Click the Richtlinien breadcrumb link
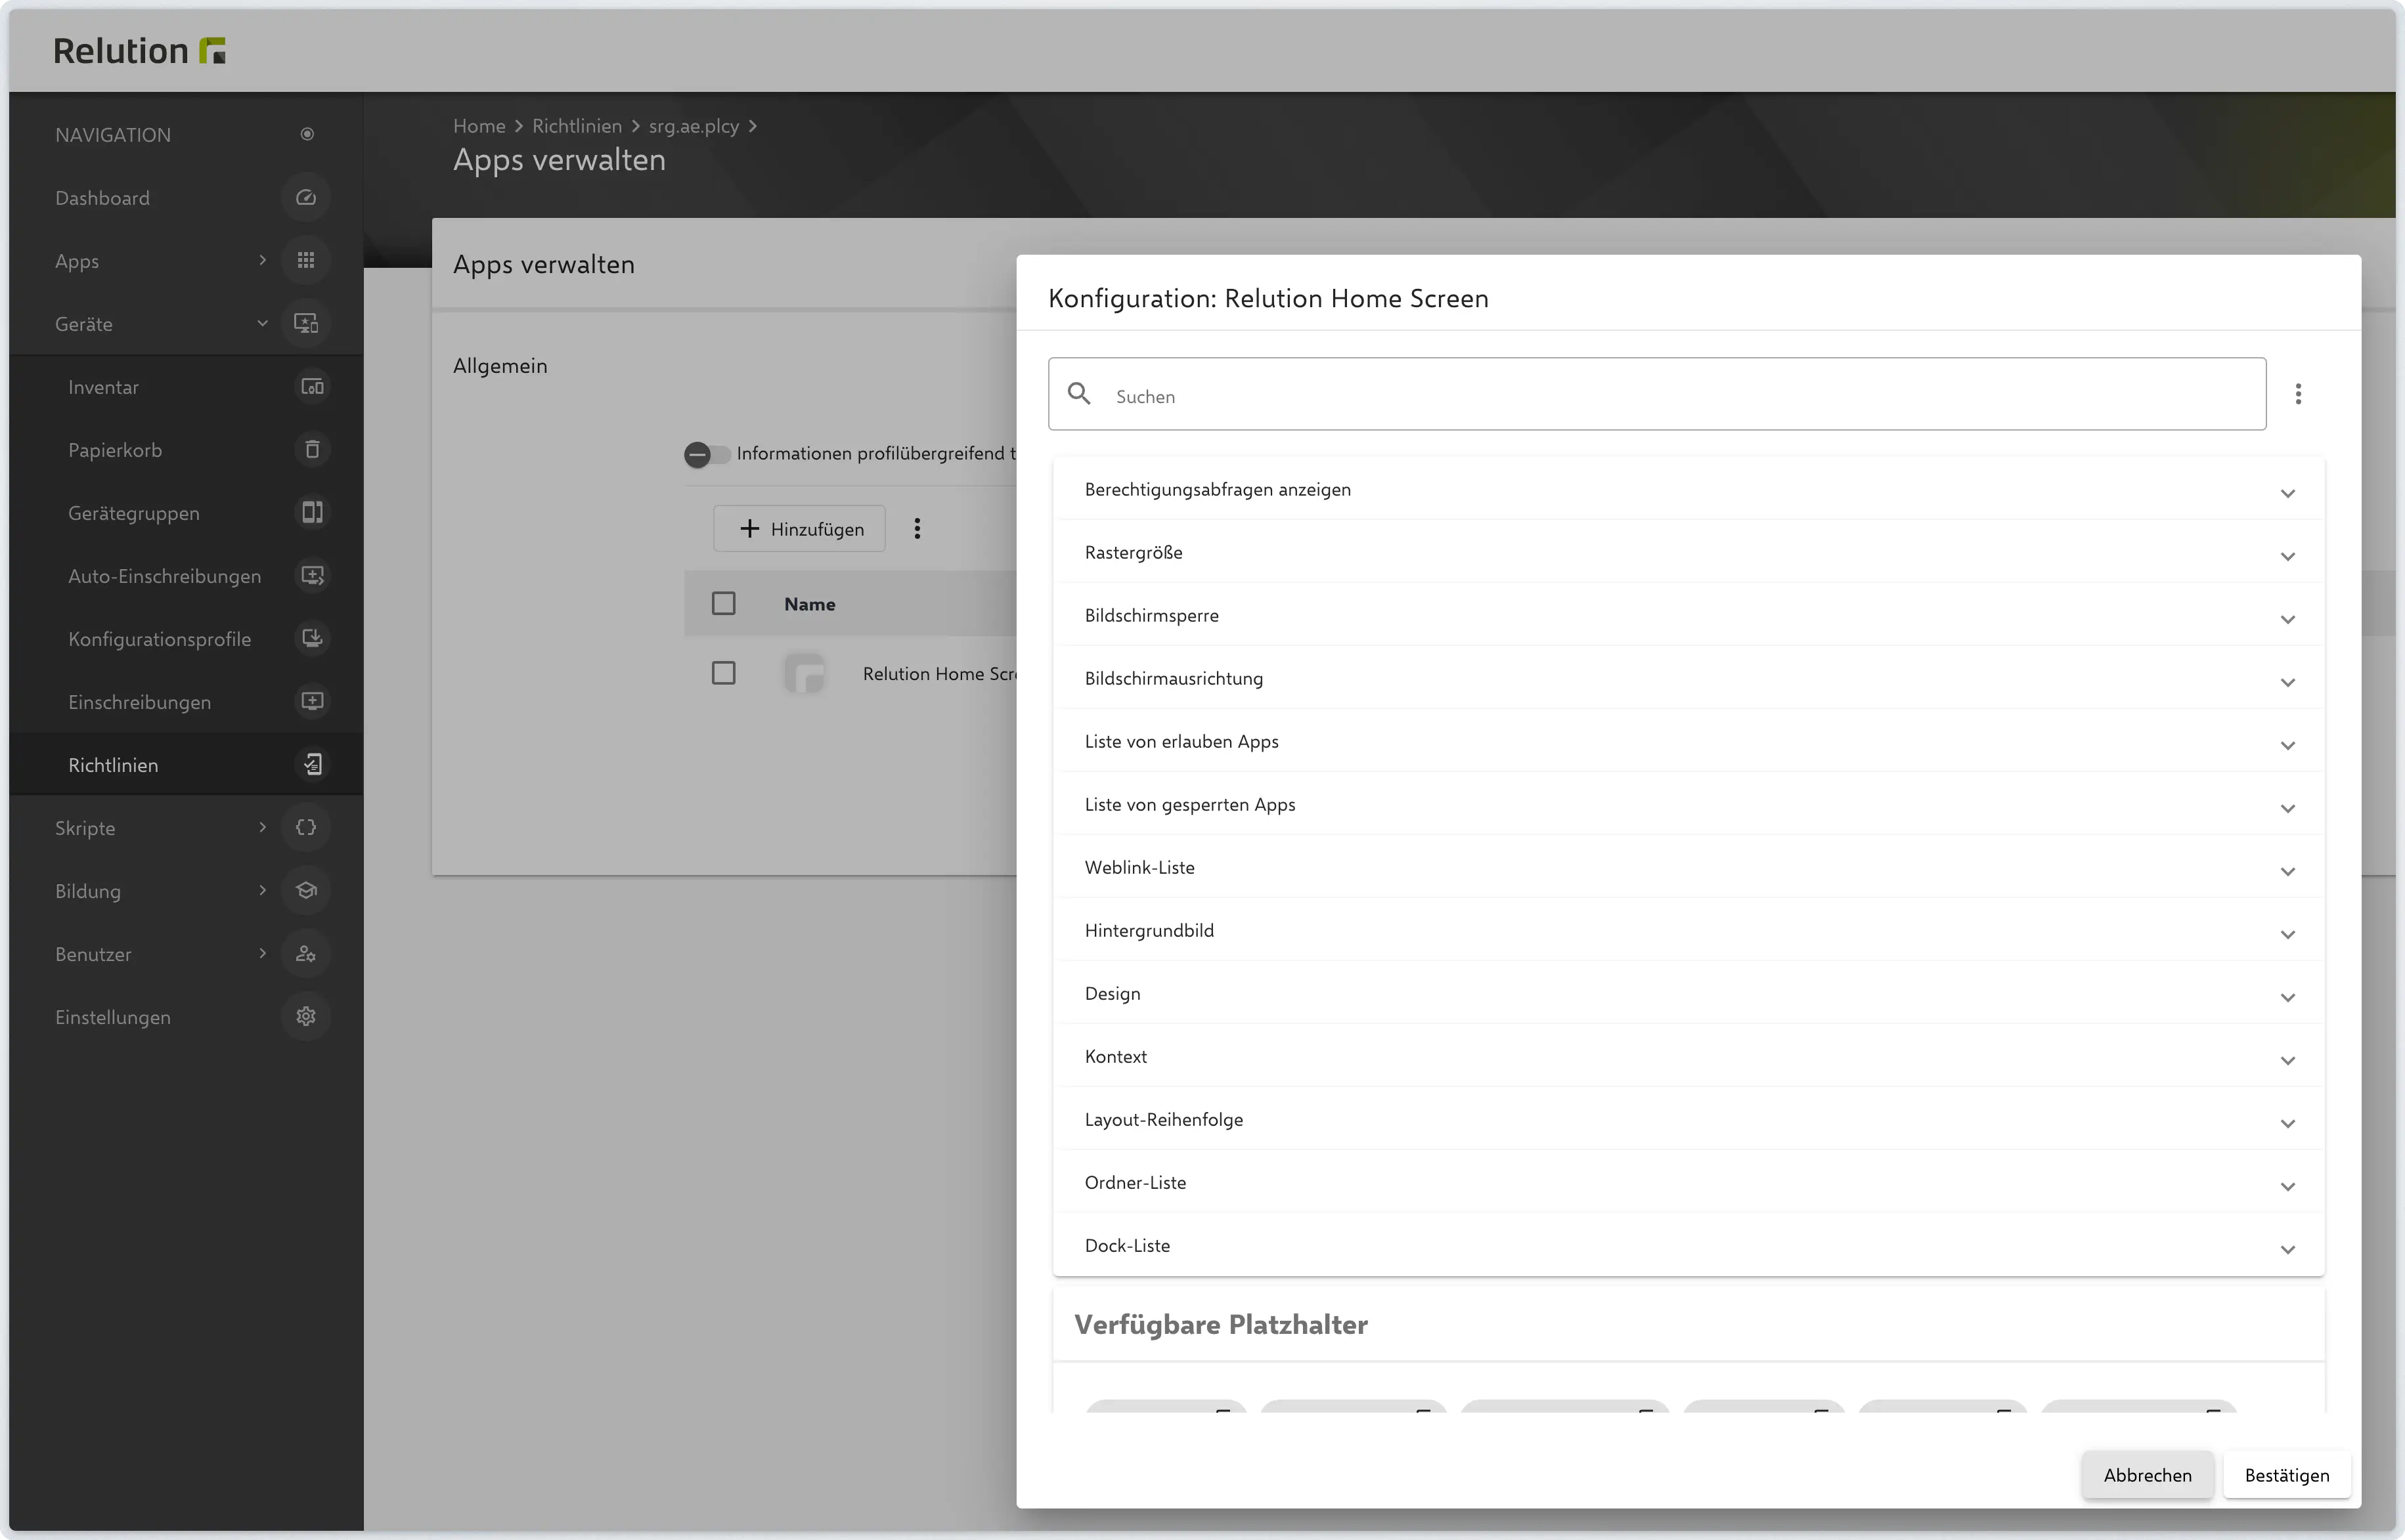 [x=576, y=126]
